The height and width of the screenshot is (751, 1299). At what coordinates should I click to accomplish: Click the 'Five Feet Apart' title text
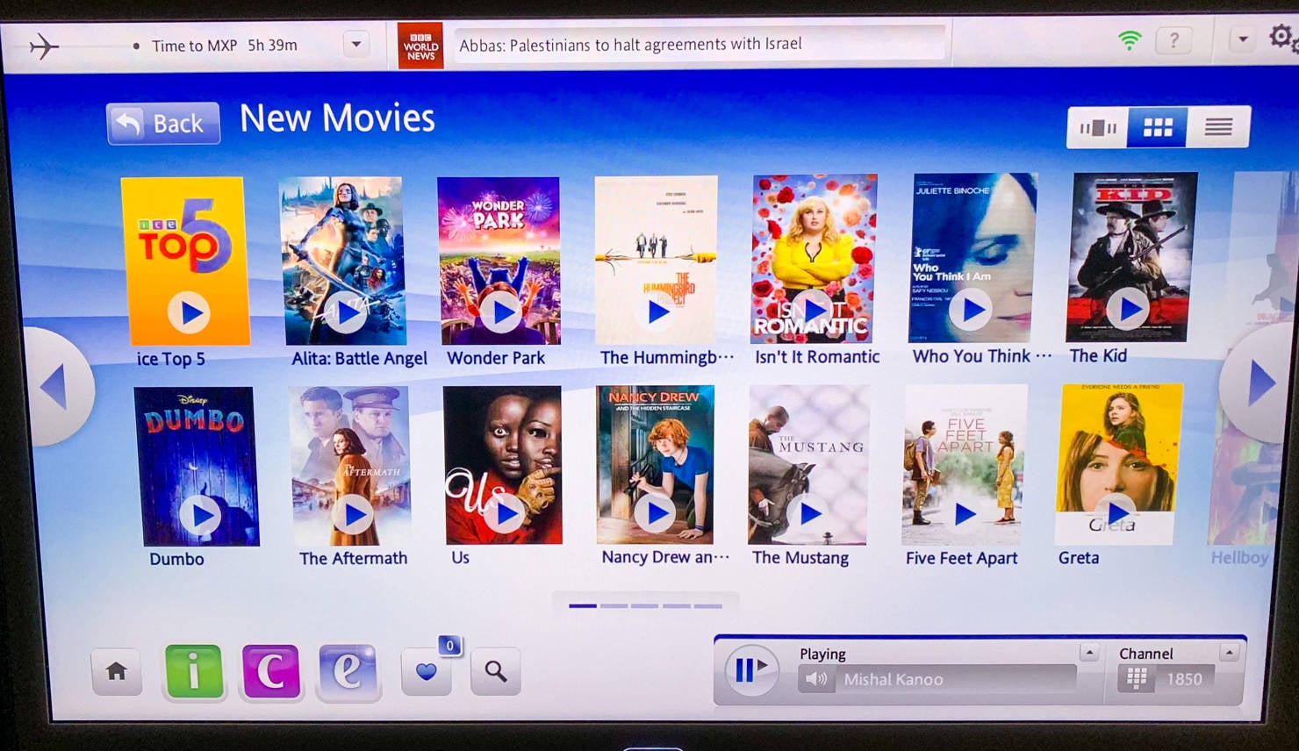(962, 558)
